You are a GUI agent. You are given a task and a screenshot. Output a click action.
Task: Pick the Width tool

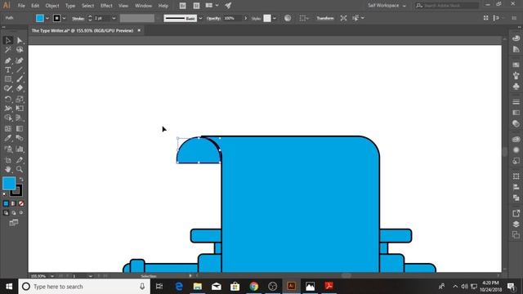click(x=8, y=109)
